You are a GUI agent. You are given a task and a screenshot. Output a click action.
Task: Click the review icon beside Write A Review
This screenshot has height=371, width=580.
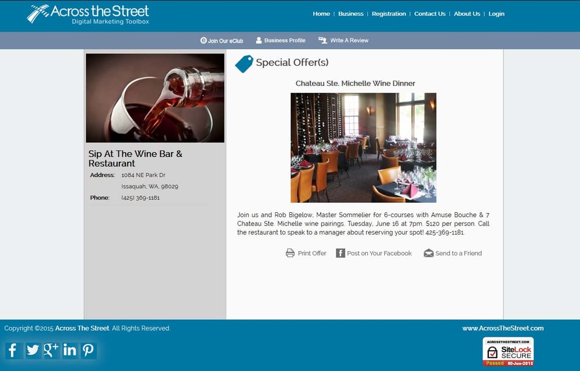click(322, 40)
